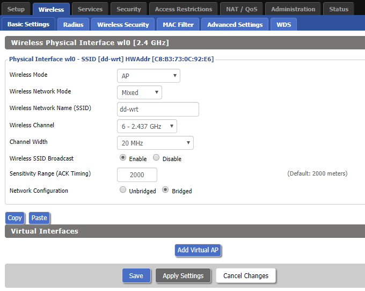This screenshot has width=365, height=291.
Task: Select the Basic Settings sub-tab
Action: [28, 24]
